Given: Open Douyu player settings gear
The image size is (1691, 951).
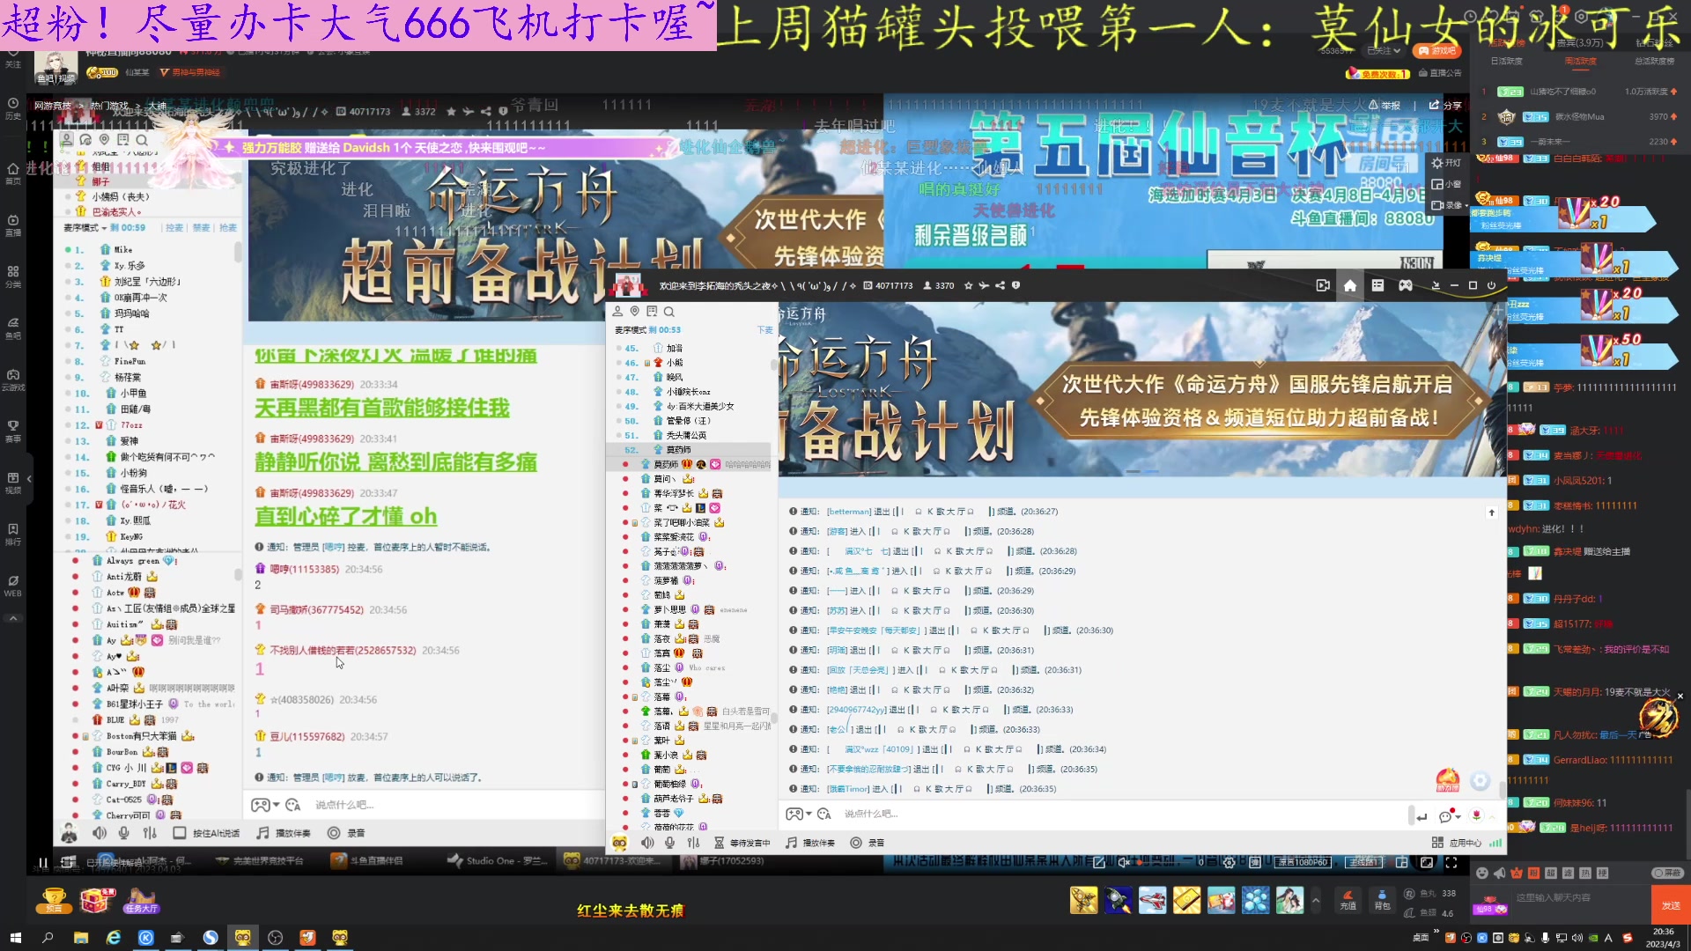Looking at the screenshot, I should (x=1229, y=862).
